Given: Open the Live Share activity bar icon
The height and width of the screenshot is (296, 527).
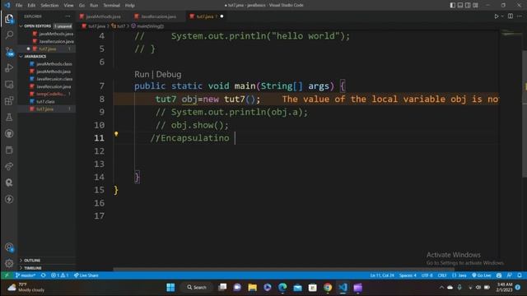Looking at the screenshot, I should [x=9, y=166].
